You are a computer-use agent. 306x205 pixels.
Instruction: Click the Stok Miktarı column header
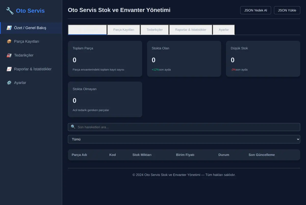coord(142,155)
